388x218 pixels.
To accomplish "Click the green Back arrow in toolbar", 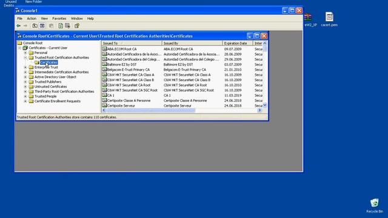I will pos(19,25).
